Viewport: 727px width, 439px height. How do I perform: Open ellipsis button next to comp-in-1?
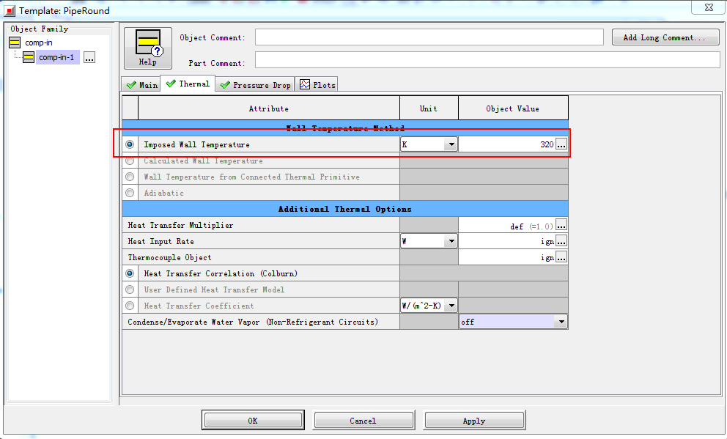89,57
